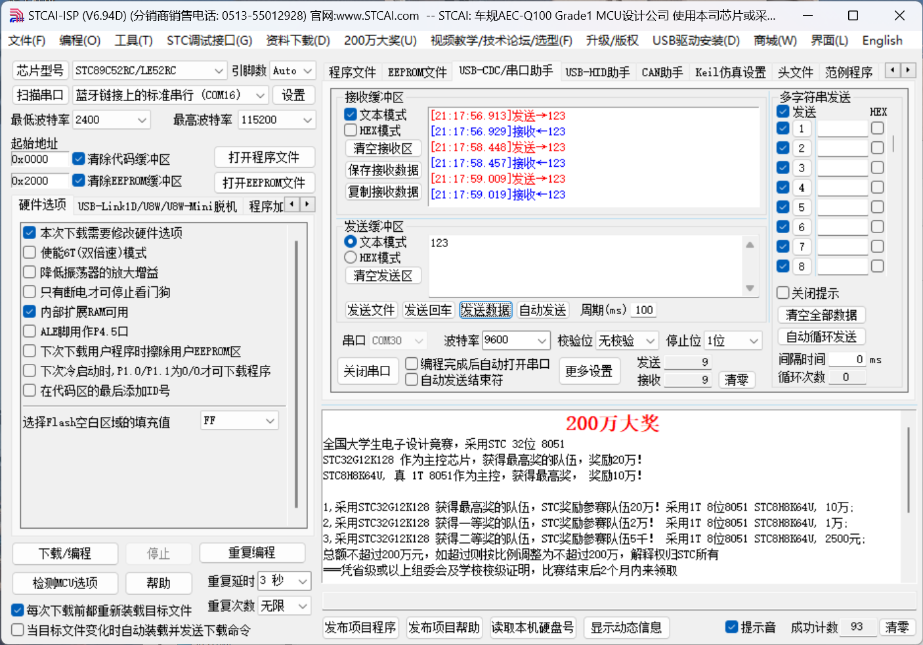Open 最高波特率 115200 dropdown
This screenshot has height=645, width=923.
(308, 120)
